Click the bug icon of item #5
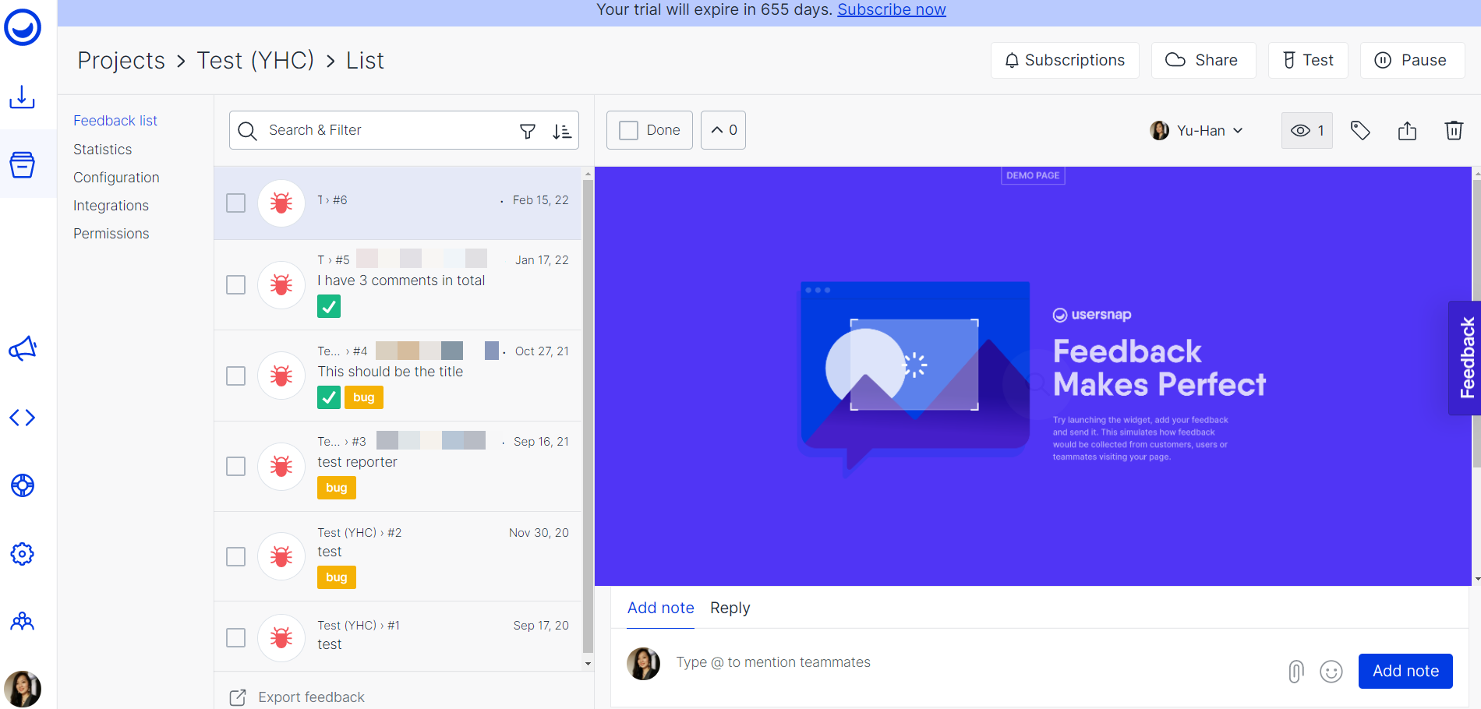This screenshot has height=709, width=1481. coord(281,284)
